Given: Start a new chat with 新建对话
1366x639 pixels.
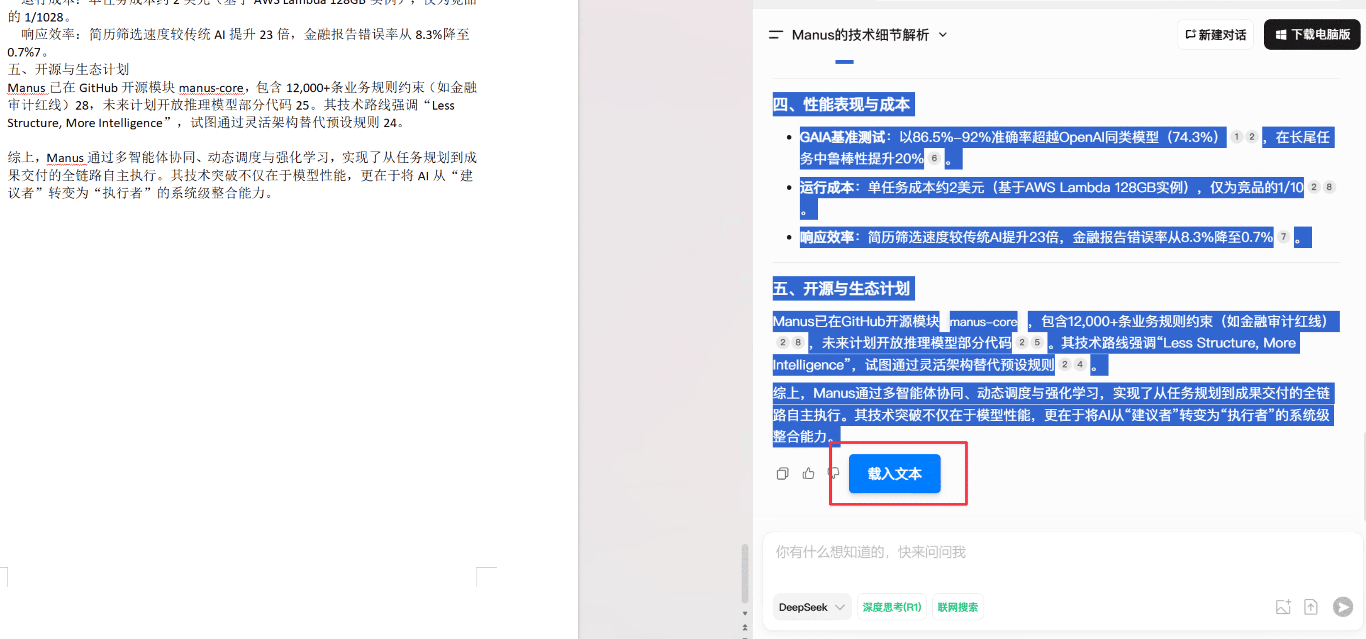Looking at the screenshot, I should [1215, 35].
